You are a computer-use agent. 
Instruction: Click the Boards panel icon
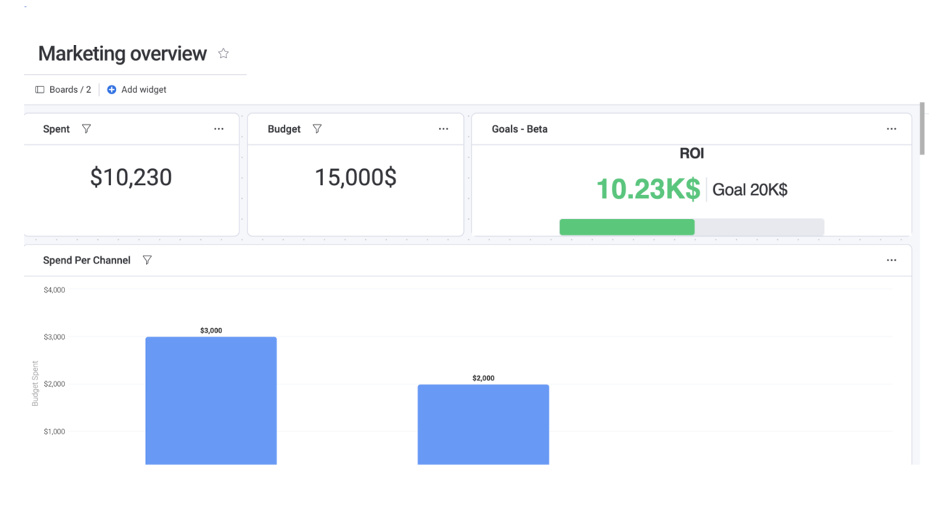tap(40, 90)
